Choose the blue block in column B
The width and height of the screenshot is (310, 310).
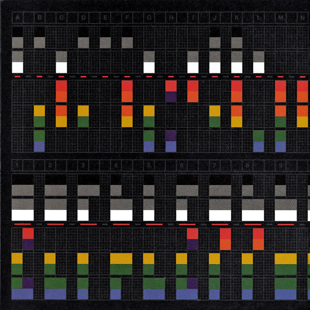[x=39, y=147]
